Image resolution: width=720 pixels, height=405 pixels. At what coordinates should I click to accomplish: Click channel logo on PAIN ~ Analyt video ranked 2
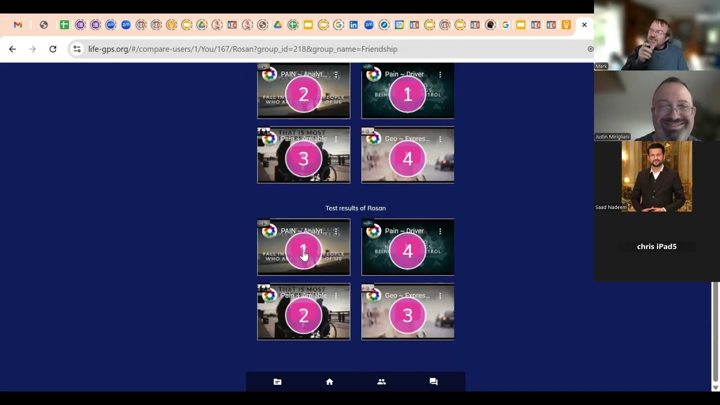pos(269,74)
